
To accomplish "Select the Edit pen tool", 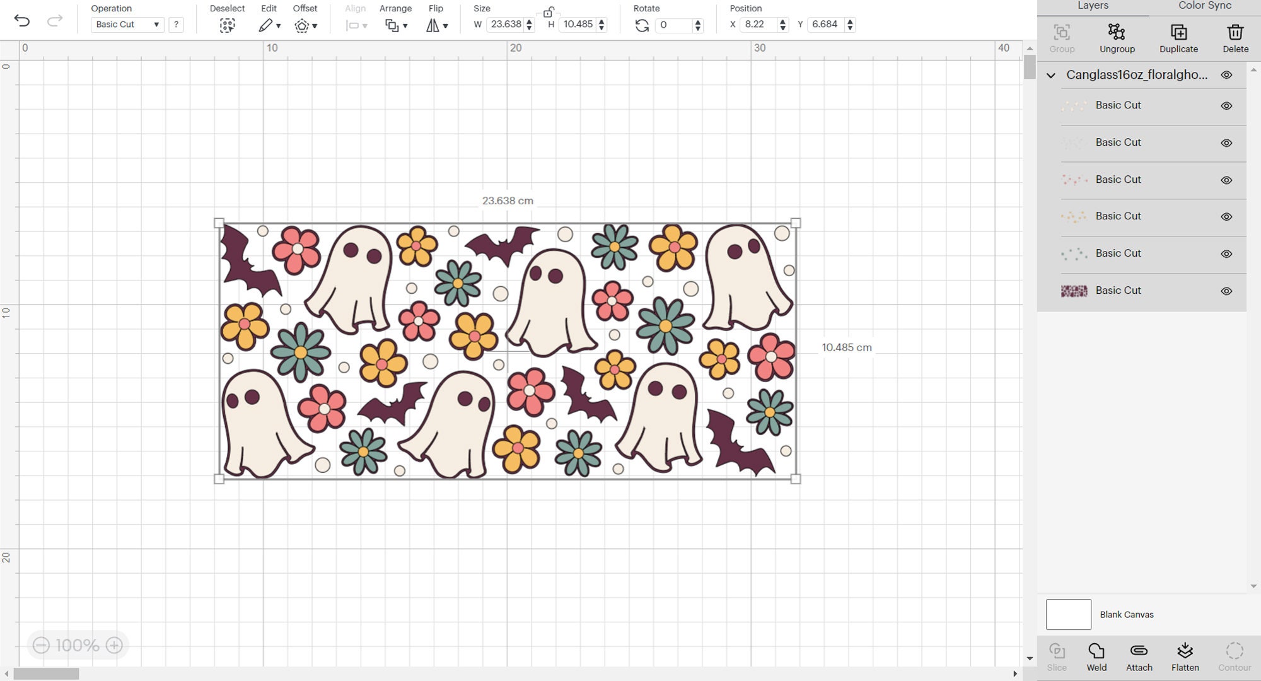I will tap(264, 25).
